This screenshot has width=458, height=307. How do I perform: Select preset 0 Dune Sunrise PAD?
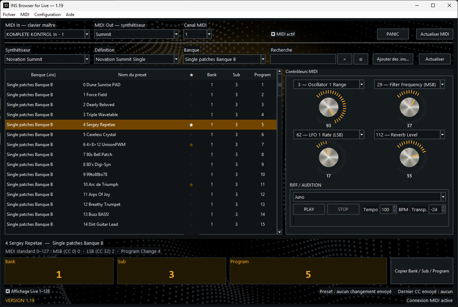click(x=141, y=85)
